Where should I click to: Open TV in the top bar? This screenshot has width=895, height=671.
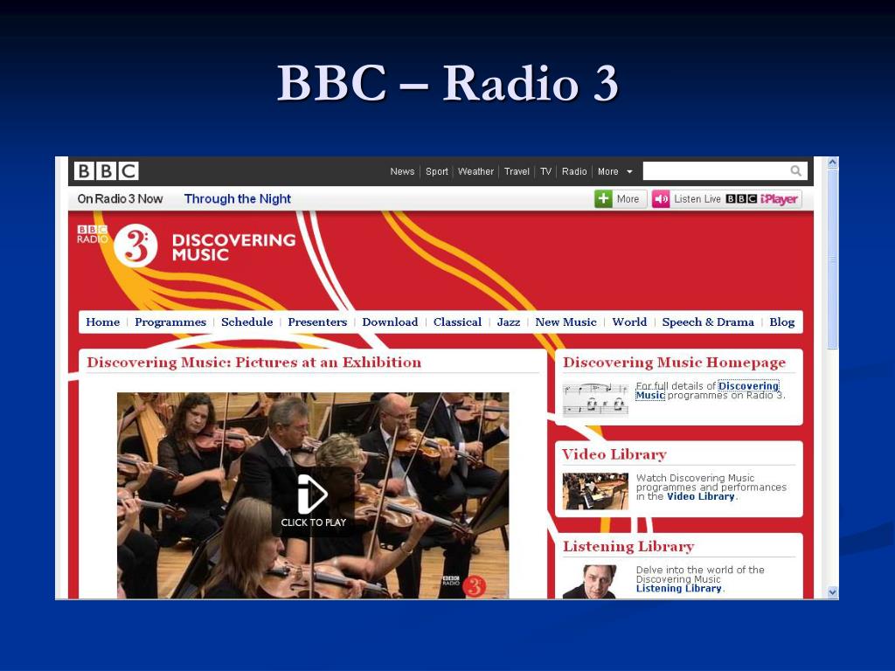(x=545, y=171)
